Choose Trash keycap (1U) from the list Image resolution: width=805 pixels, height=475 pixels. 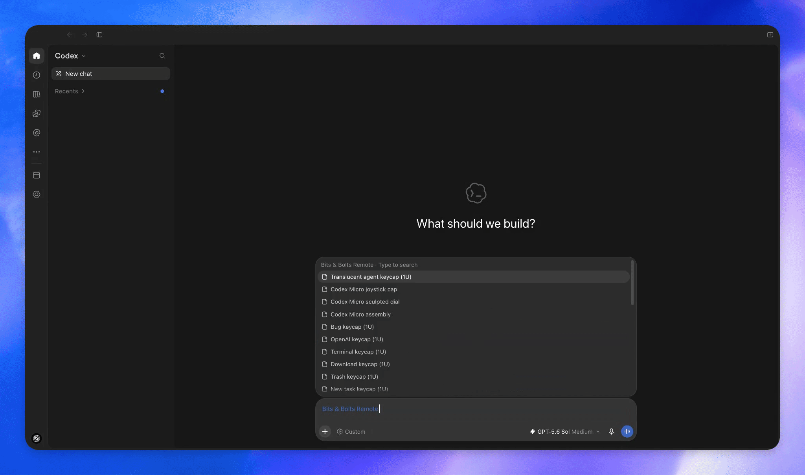473,377
